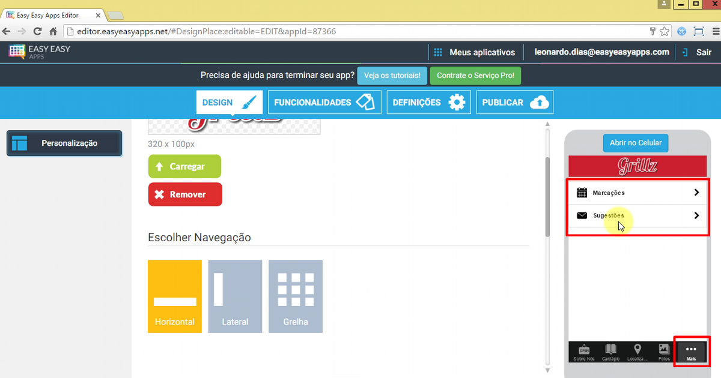
Task: Select the Grelha navigation layout
Action: tap(295, 296)
